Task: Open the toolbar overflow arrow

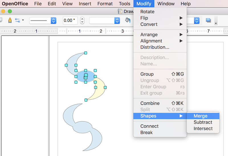Action: (x=216, y=23)
